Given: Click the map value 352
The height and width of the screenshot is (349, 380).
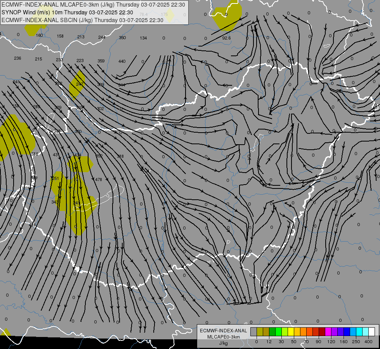Looking at the screenshot, I should pos(99,156).
